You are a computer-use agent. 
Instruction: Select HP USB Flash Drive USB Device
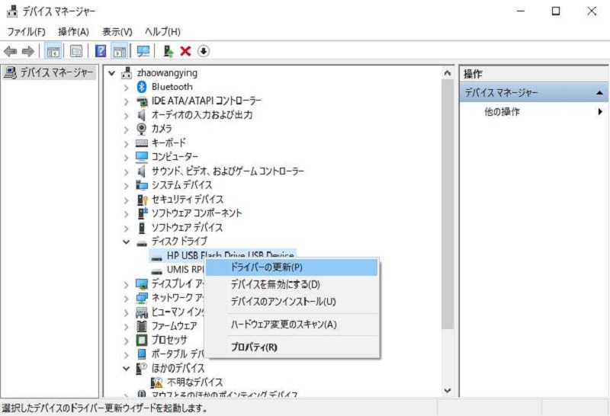(x=223, y=255)
